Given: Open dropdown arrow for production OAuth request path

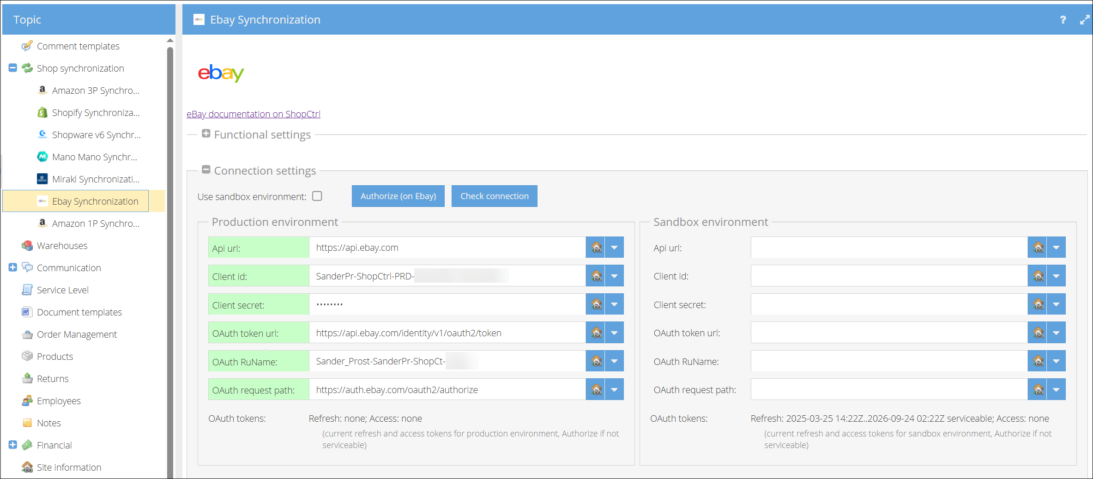Looking at the screenshot, I should point(614,389).
